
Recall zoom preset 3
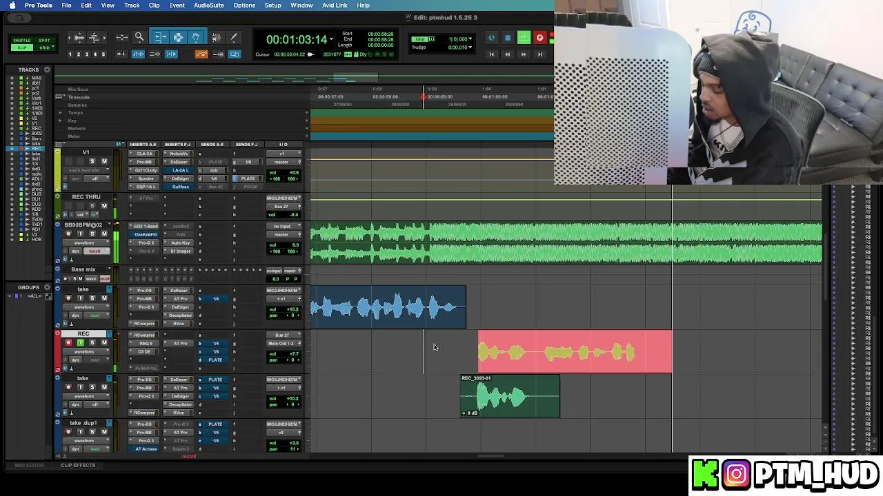point(87,54)
